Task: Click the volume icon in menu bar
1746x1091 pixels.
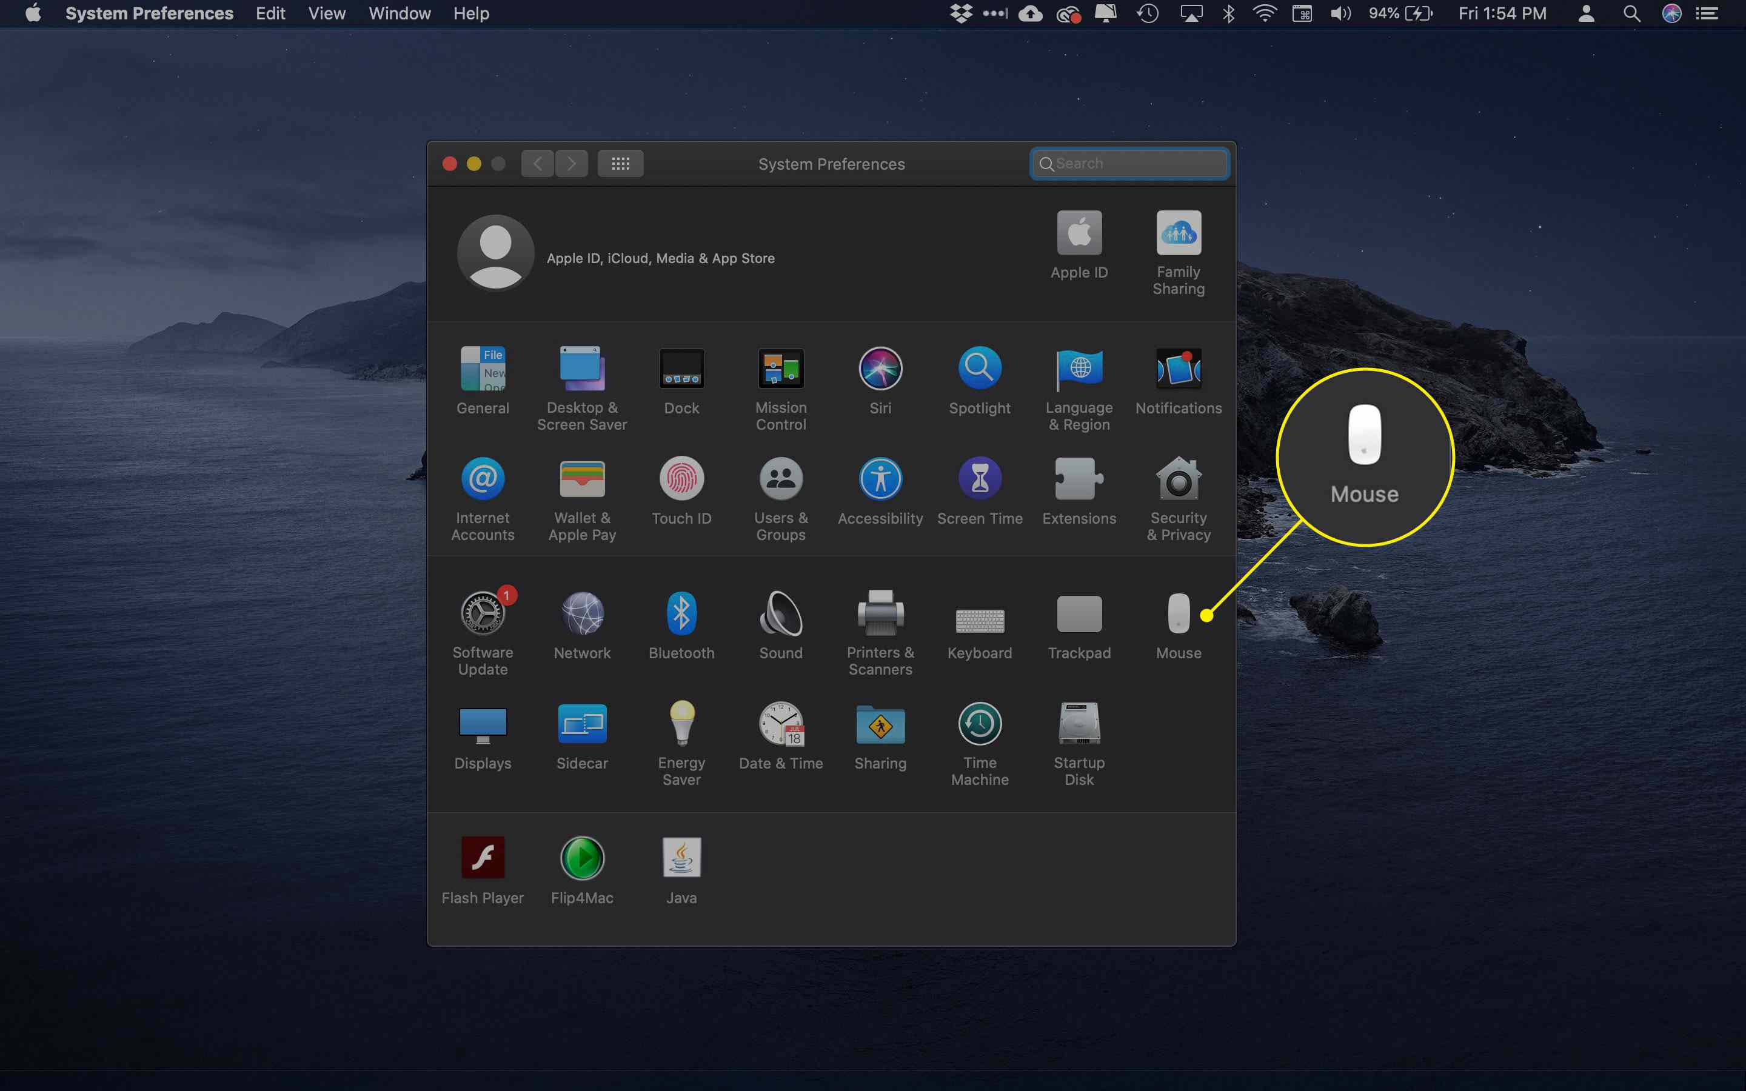Action: 1340,14
